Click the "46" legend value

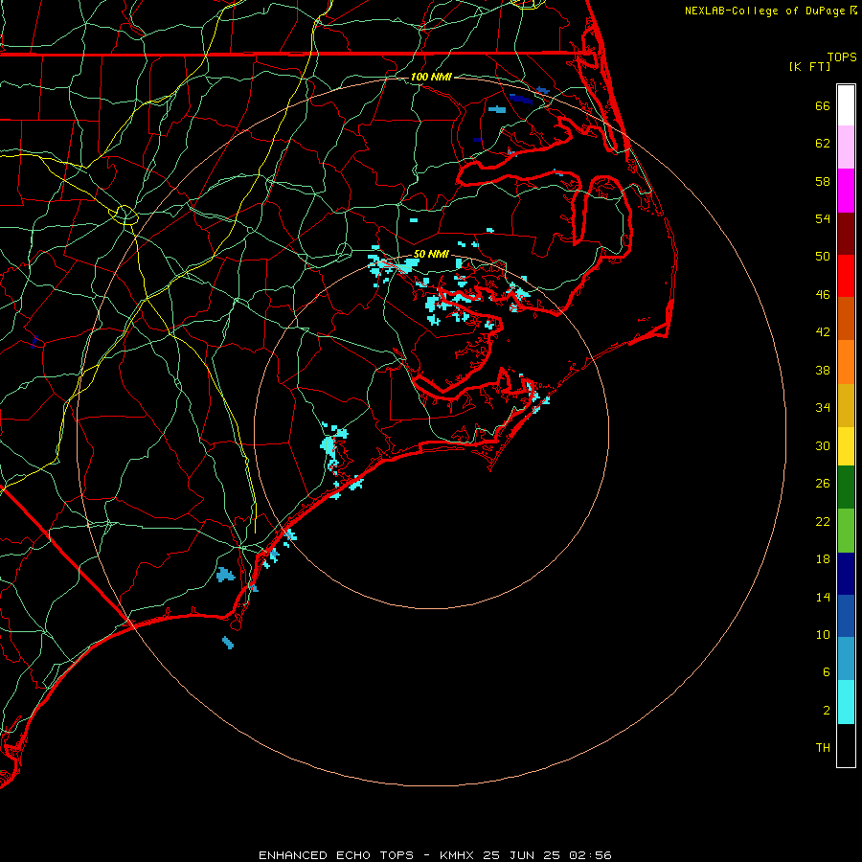click(823, 295)
